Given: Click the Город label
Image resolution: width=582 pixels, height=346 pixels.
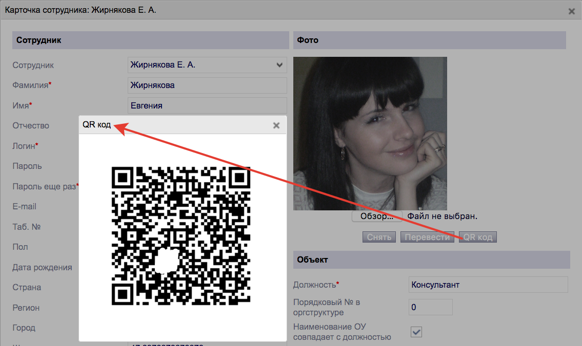Looking at the screenshot, I should click(24, 328).
